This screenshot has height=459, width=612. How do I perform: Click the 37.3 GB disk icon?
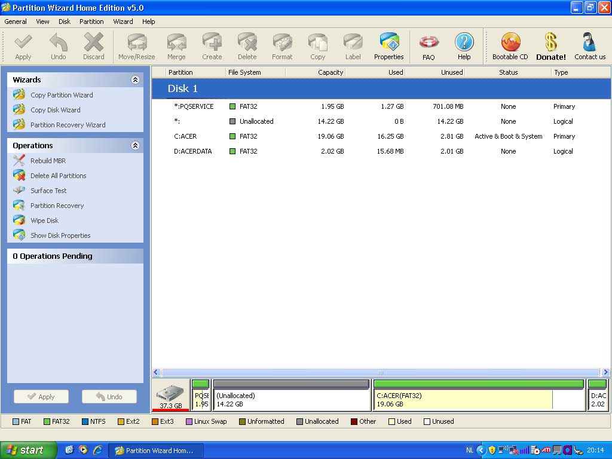click(x=170, y=395)
